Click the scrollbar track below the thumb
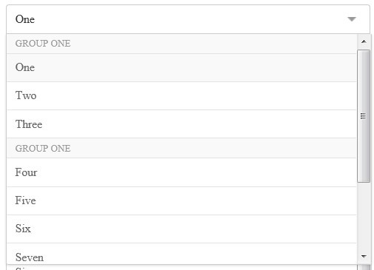Screen dimensions: 374x270 tap(364, 216)
